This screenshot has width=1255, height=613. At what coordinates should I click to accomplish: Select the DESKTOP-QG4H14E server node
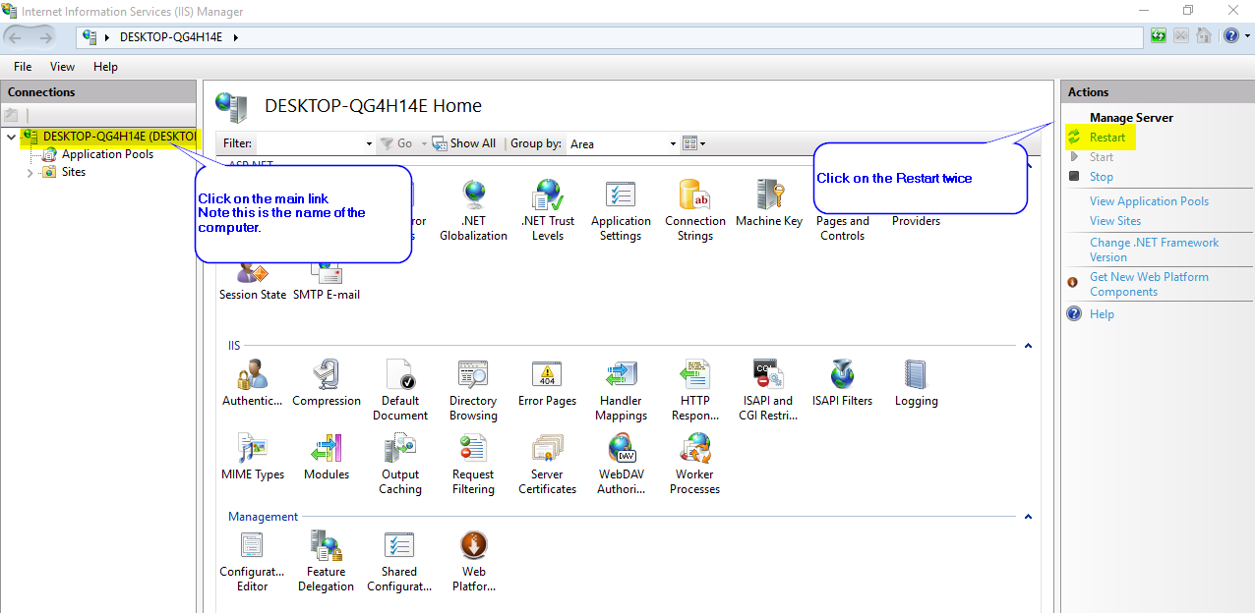click(119, 137)
